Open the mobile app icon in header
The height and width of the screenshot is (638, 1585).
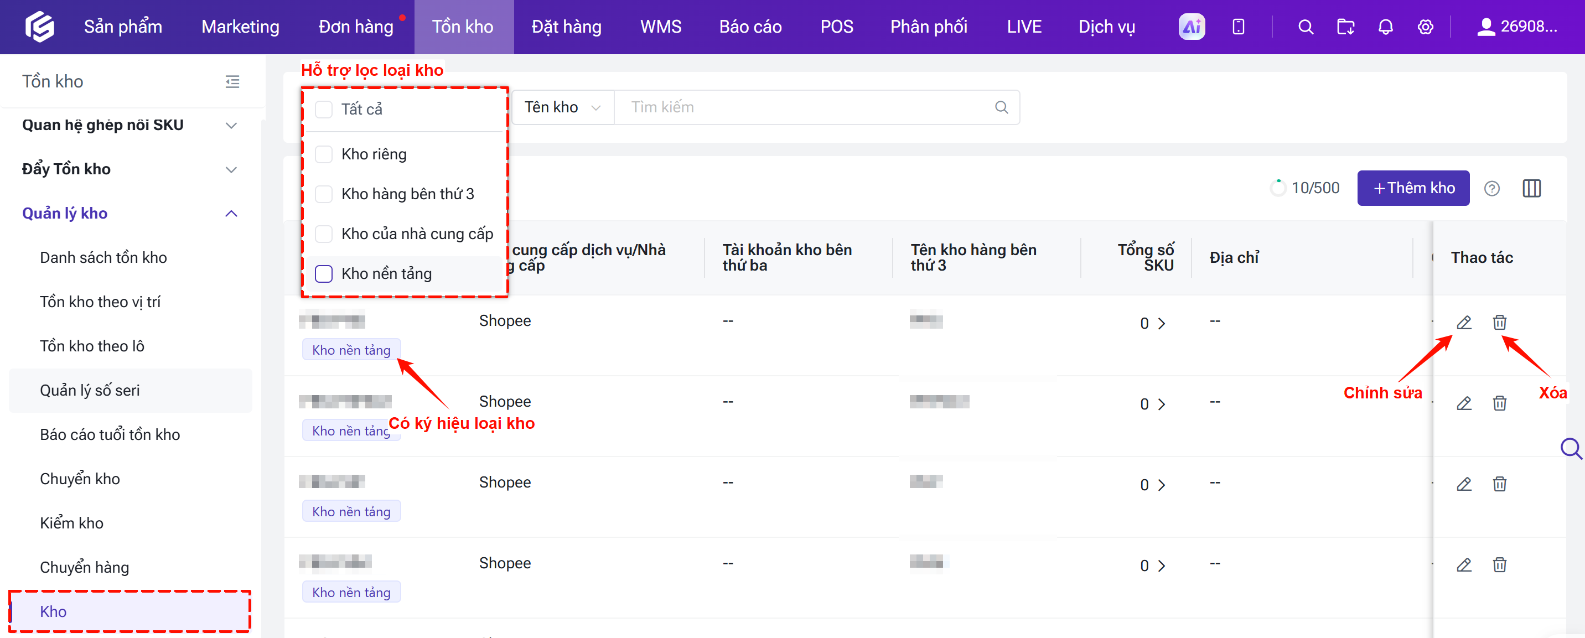[x=1238, y=27]
